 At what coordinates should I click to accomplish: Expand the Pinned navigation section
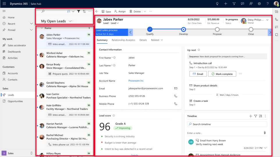tap(31, 30)
